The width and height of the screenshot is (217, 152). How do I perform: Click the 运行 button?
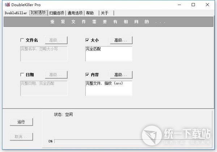(x=21, y=122)
